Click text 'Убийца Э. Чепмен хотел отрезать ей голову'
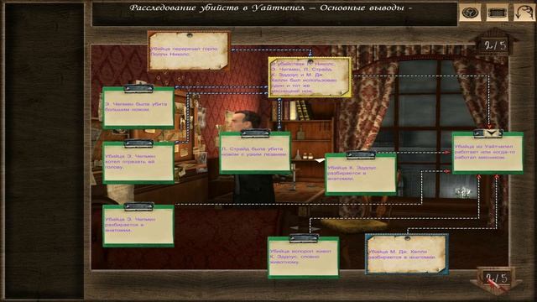537x302 pixels. coord(131,162)
